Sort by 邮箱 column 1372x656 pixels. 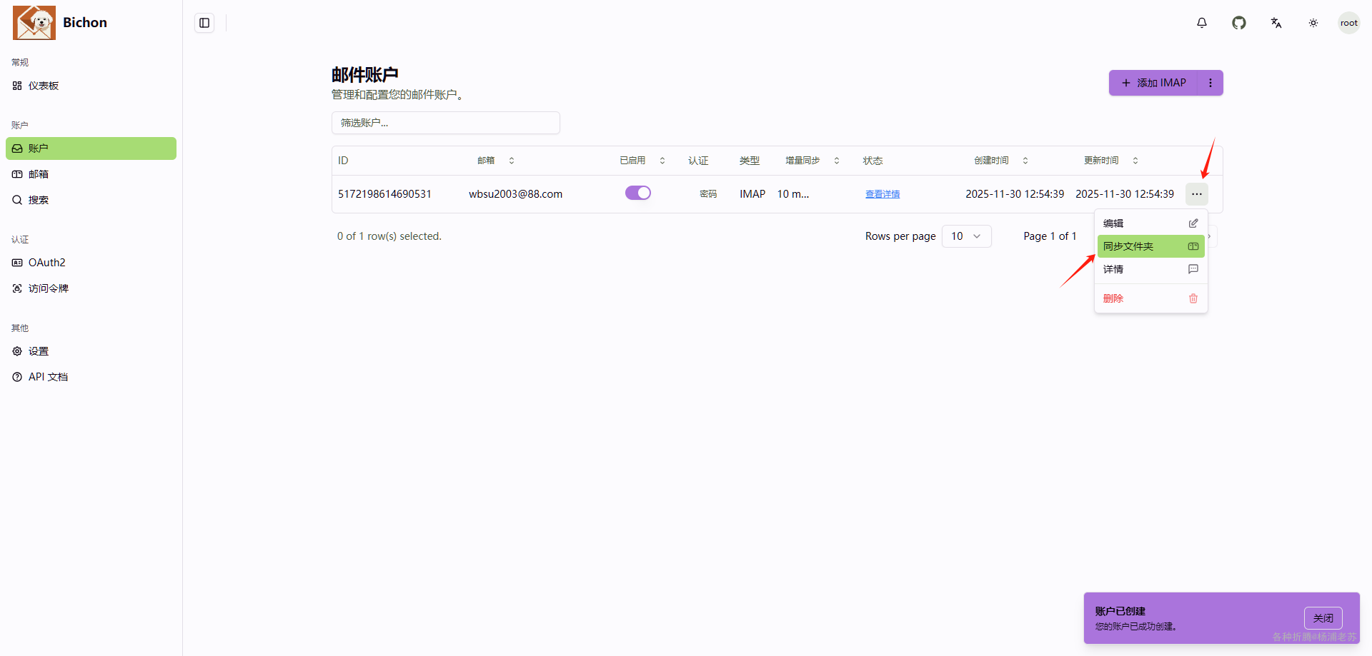pyautogui.click(x=496, y=161)
